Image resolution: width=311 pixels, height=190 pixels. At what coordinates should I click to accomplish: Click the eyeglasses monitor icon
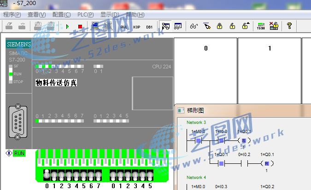[x=194, y=26]
